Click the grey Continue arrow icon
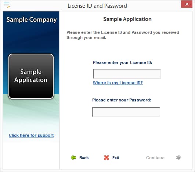The width and height of the screenshot is (195, 172). [x=178, y=157]
